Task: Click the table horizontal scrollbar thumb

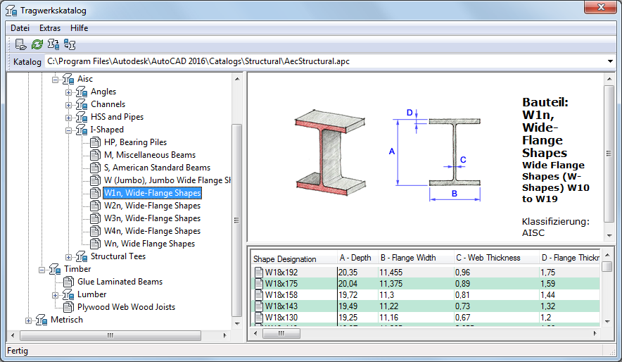Action: (281, 333)
